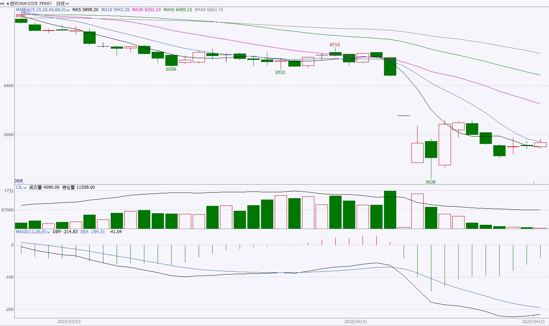Click the blue dot before 短纤2505
Screen dimensions: 549x326
point(8,4)
